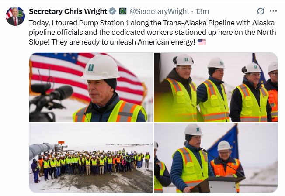This screenshot has height=196, width=285.
Task: Click the tweet text about Pump Station 1
Action: 152,32
